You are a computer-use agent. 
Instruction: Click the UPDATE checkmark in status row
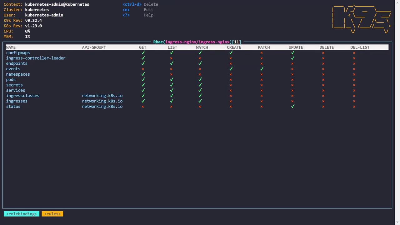tap(292, 106)
